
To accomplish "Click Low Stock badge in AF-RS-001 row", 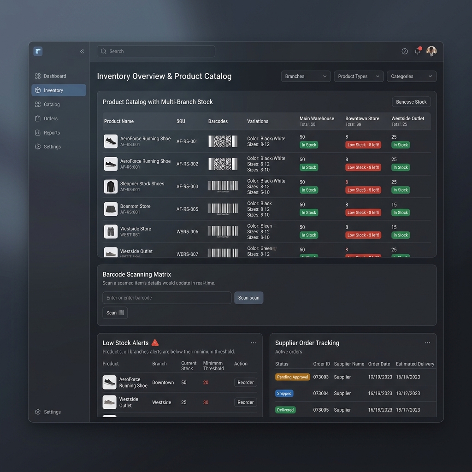I will (x=363, y=145).
